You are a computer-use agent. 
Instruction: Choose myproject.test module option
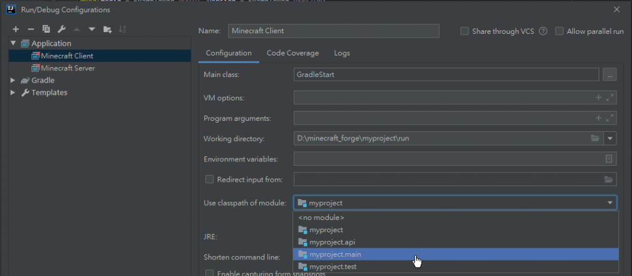tap(455, 266)
